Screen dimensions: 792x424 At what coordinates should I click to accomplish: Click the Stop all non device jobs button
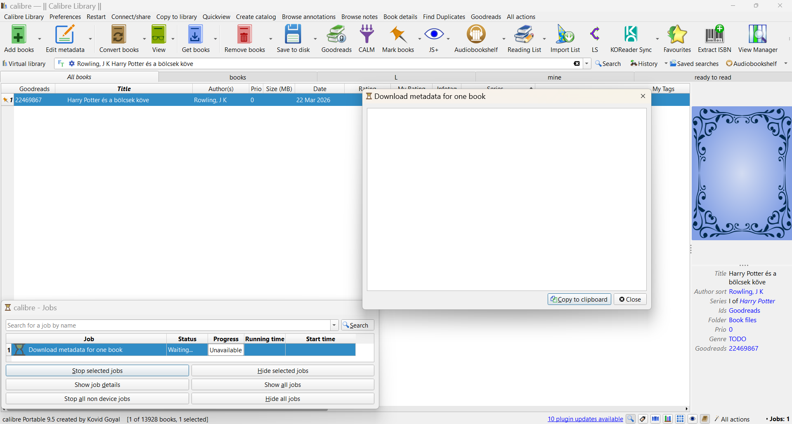point(97,398)
